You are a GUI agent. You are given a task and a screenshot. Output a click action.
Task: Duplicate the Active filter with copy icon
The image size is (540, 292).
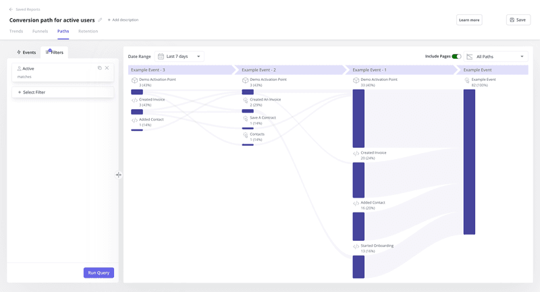coord(99,68)
